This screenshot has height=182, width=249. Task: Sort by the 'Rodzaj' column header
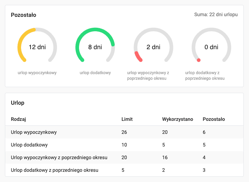(18, 119)
